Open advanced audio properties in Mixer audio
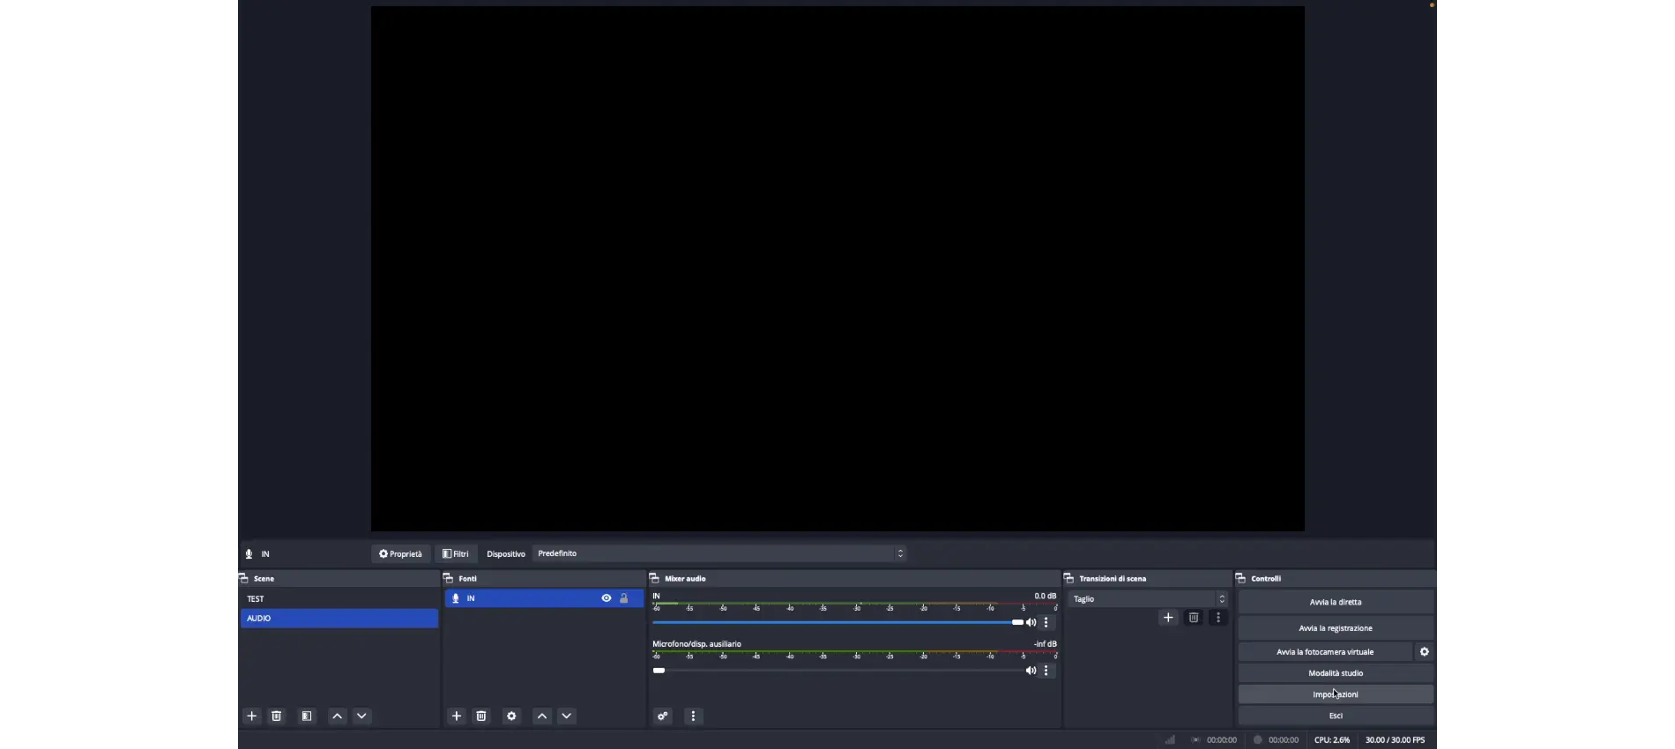This screenshot has height=749, width=1675. [x=663, y=716]
